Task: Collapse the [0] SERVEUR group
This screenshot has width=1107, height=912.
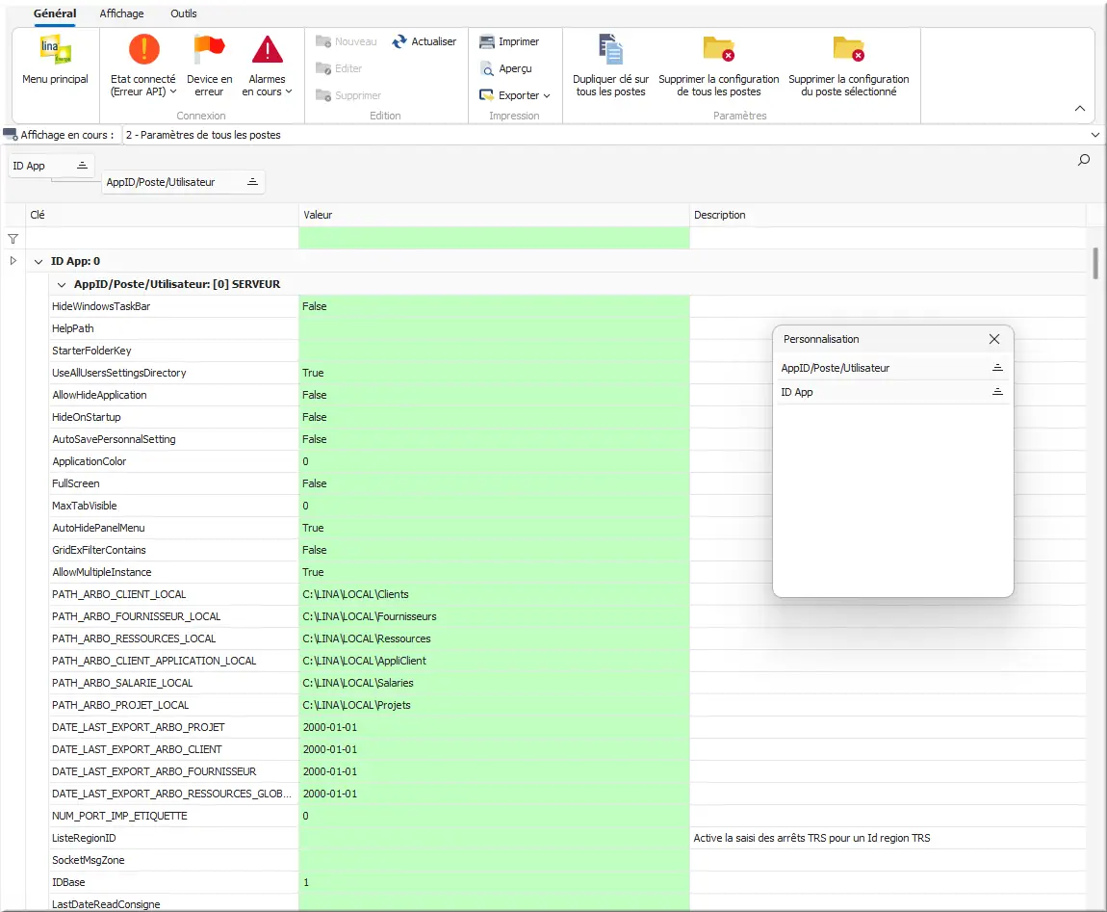Action: pos(62,285)
